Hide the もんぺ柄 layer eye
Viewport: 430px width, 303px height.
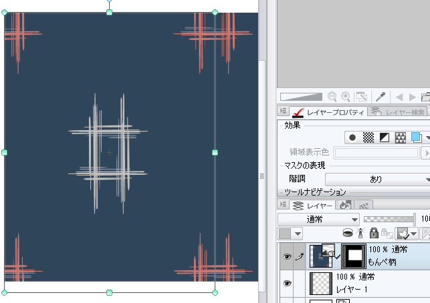click(x=287, y=256)
